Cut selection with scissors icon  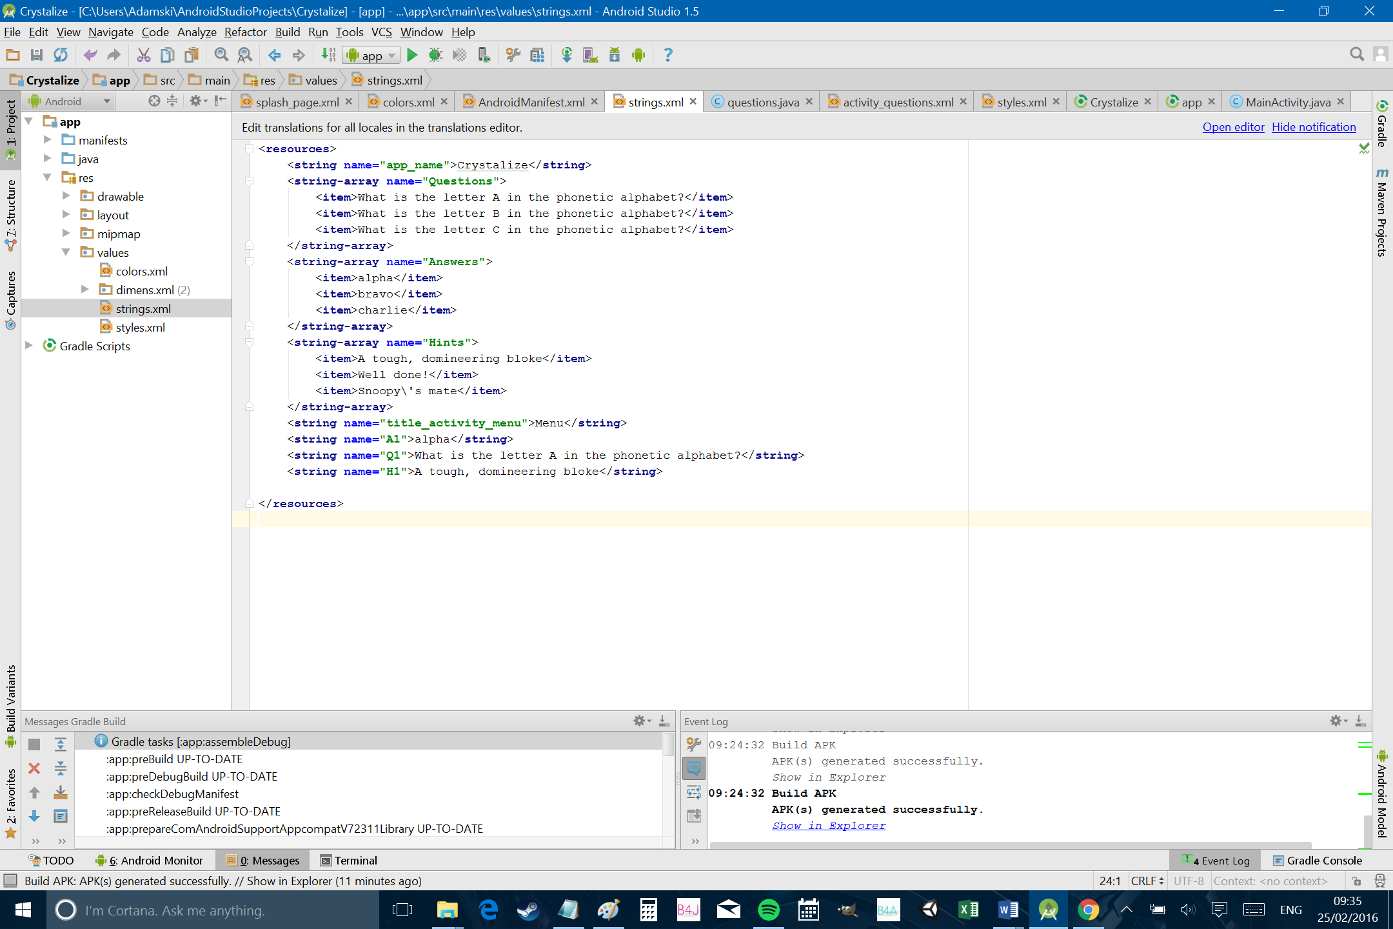[x=143, y=55]
